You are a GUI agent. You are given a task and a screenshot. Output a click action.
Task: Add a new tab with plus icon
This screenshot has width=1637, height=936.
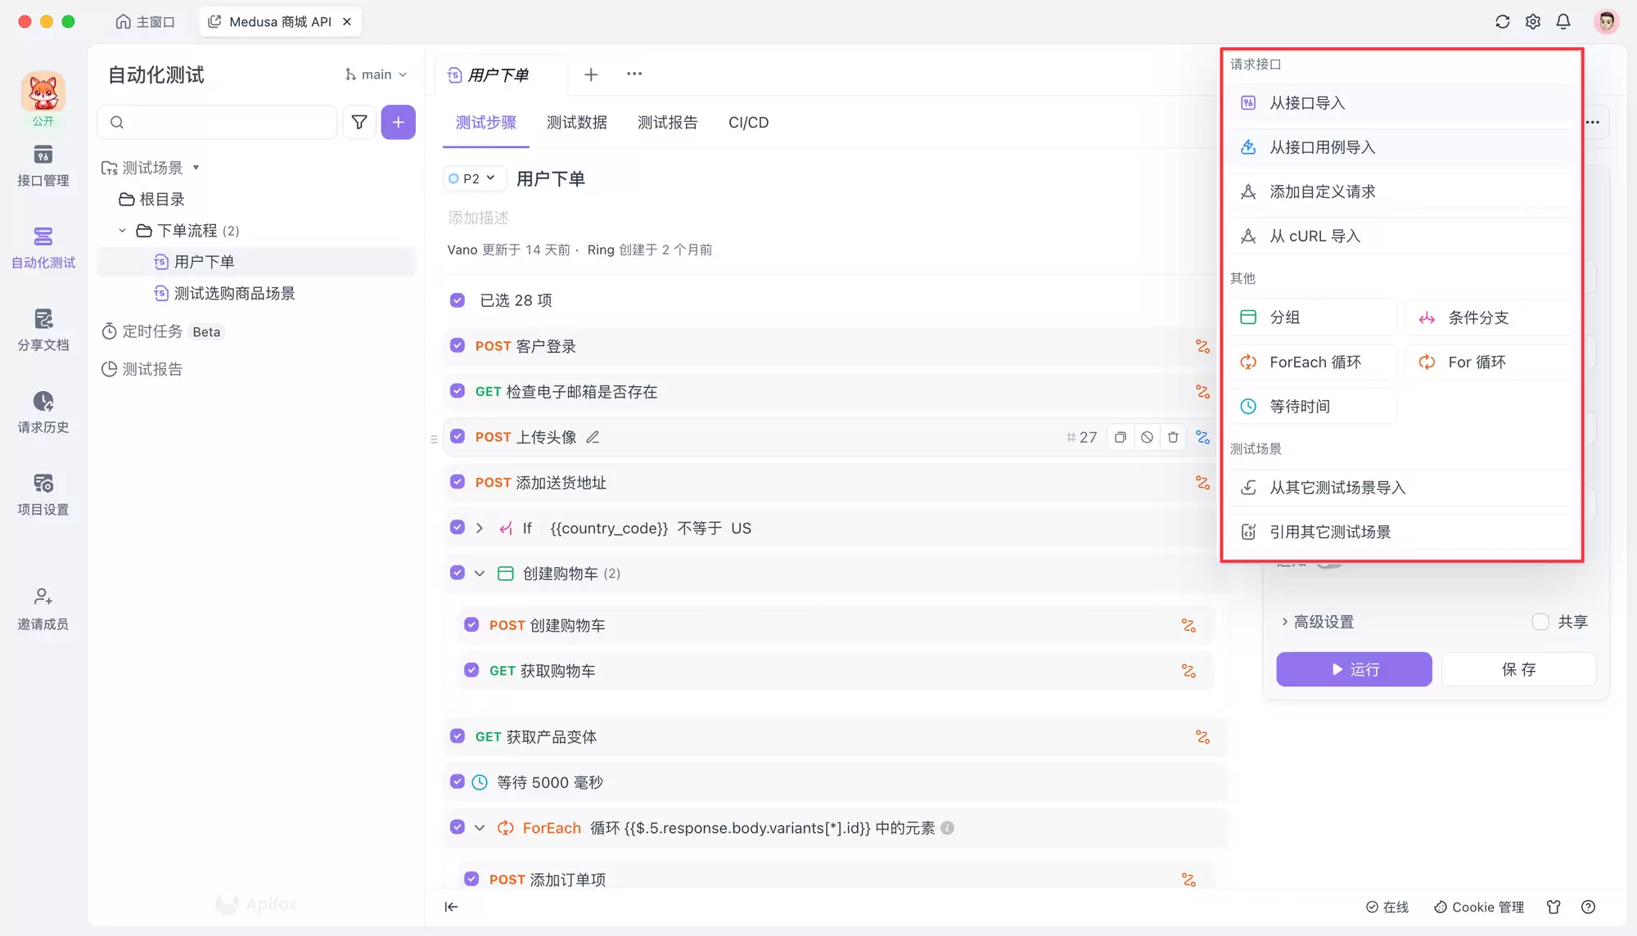[591, 75]
